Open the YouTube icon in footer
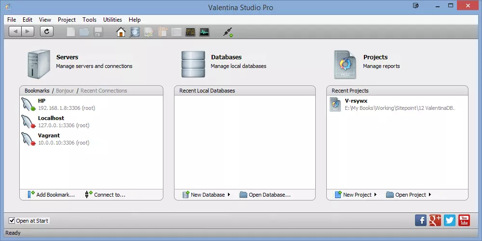This screenshot has width=482, height=241. (x=464, y=220)
